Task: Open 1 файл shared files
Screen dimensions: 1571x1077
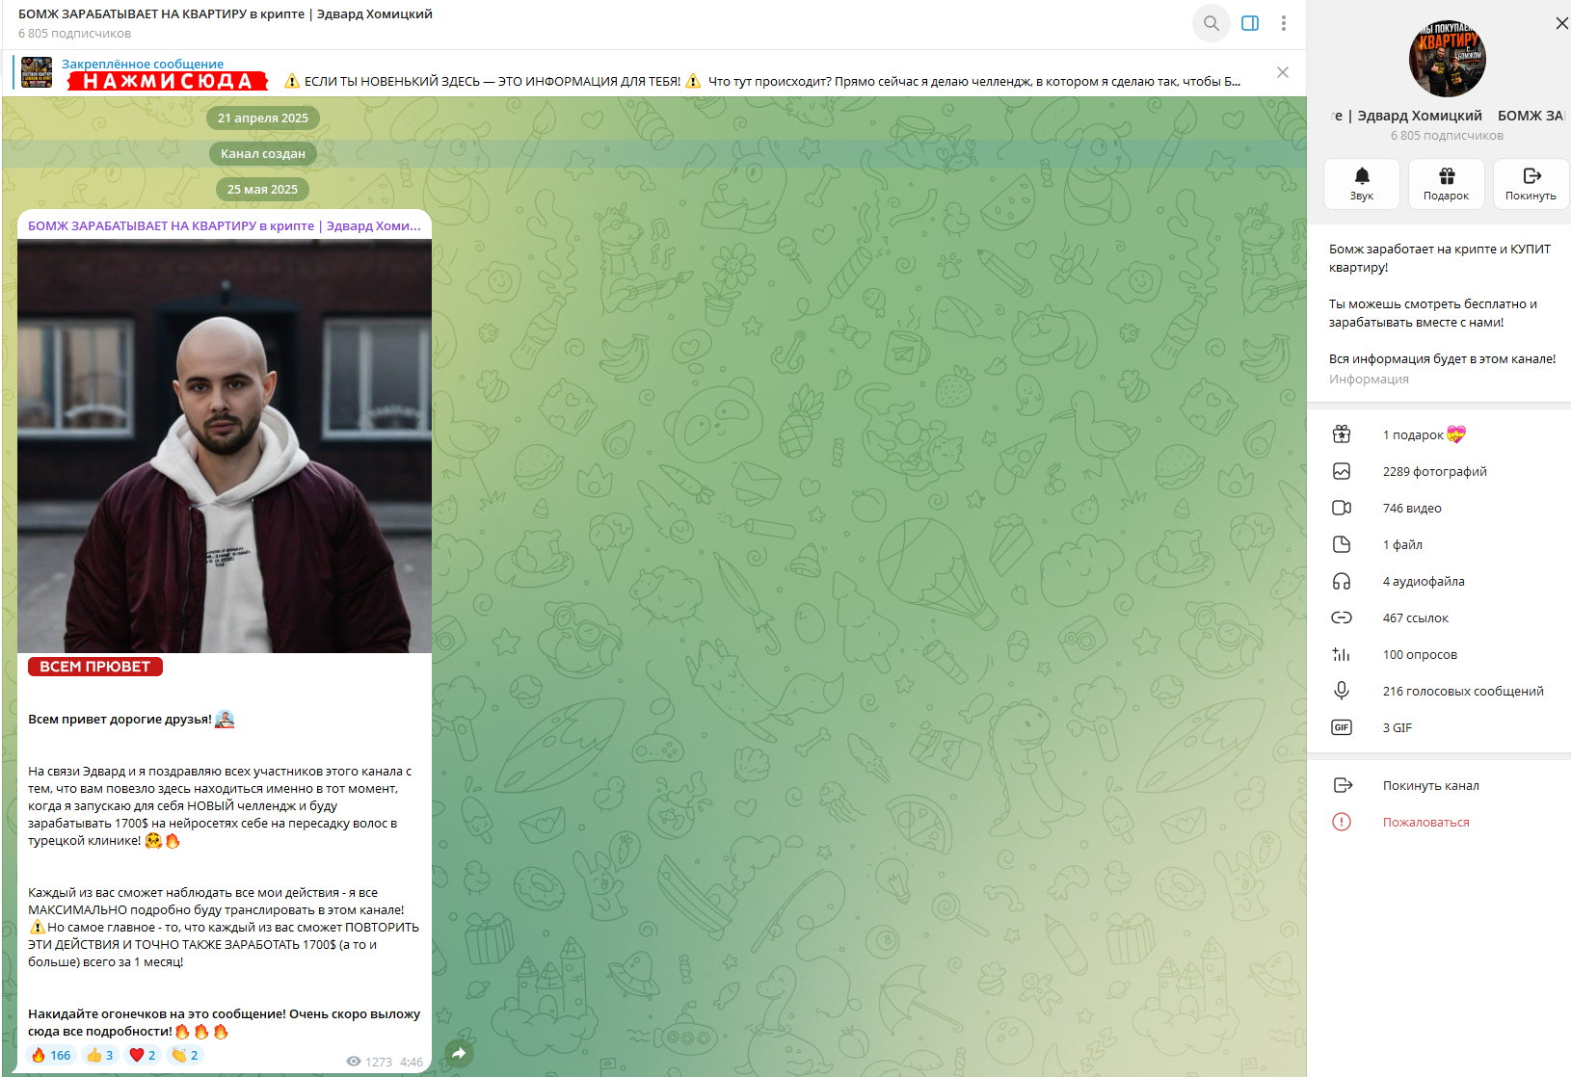Action: pos(1439,544)
